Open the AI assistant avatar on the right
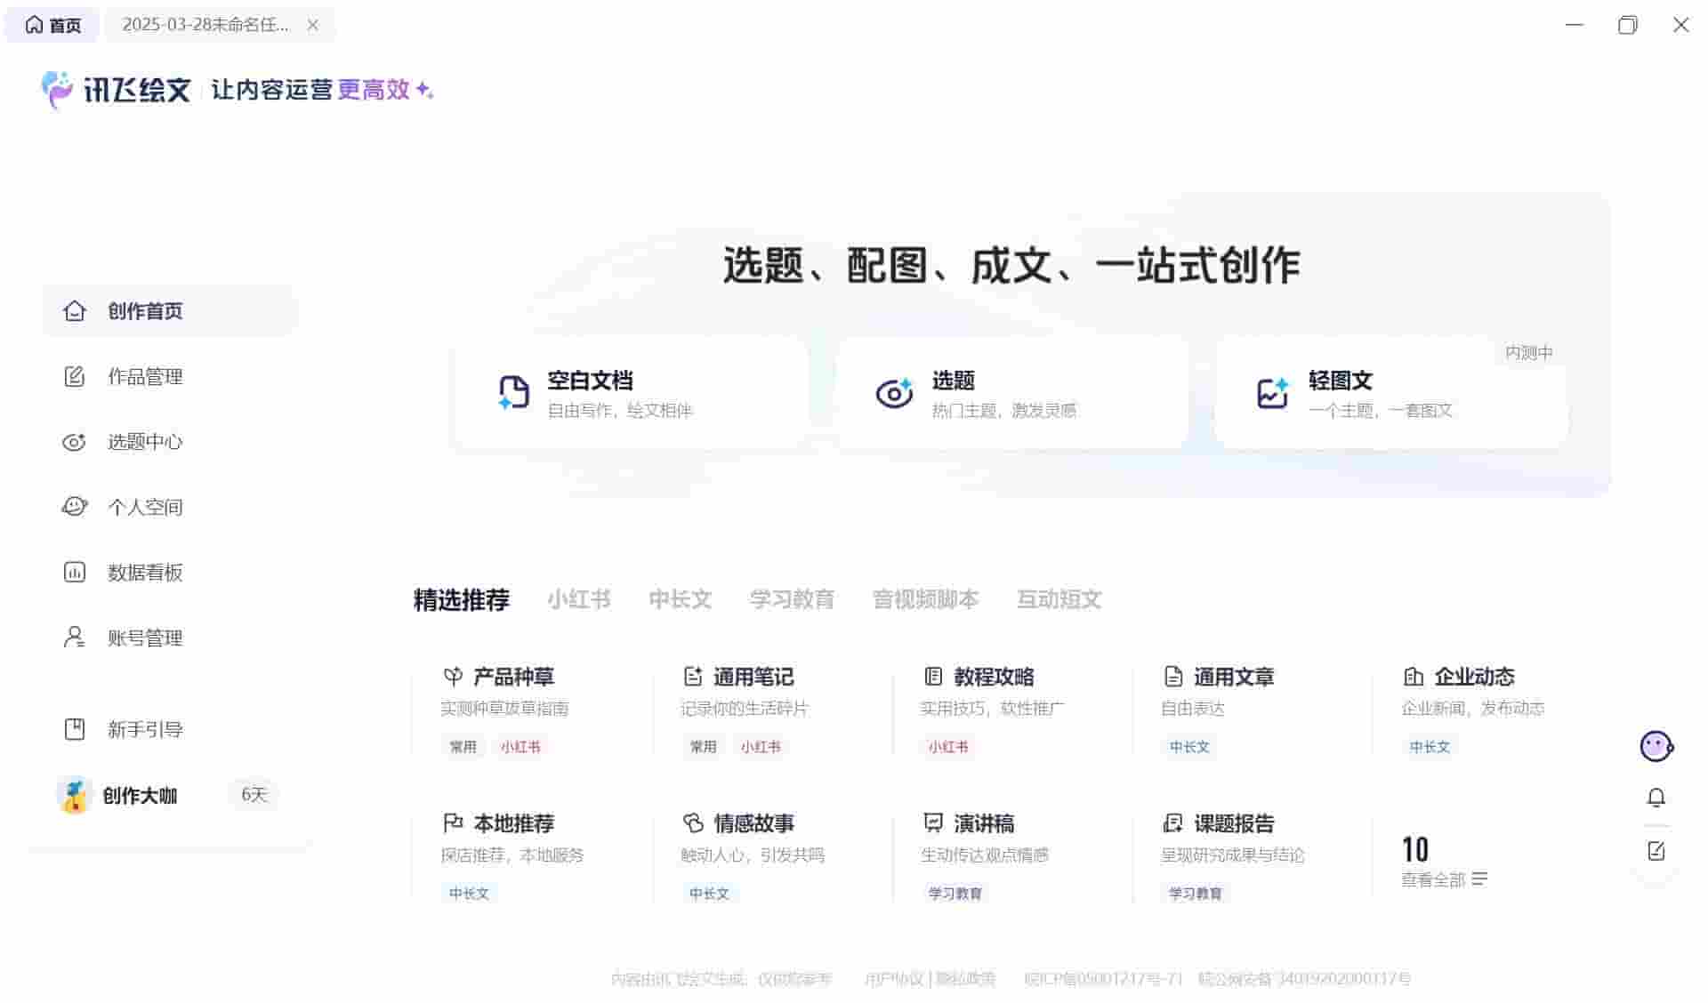 tap(1655, 747)
